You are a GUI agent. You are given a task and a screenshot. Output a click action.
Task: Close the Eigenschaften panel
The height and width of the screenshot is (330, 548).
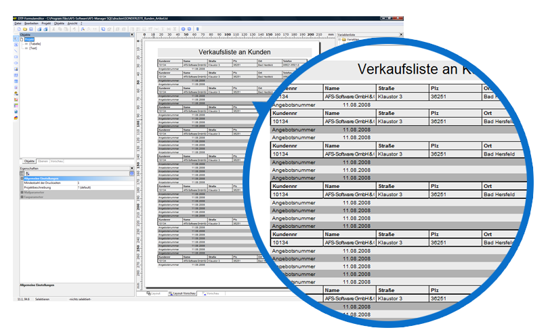pos(132,168)
